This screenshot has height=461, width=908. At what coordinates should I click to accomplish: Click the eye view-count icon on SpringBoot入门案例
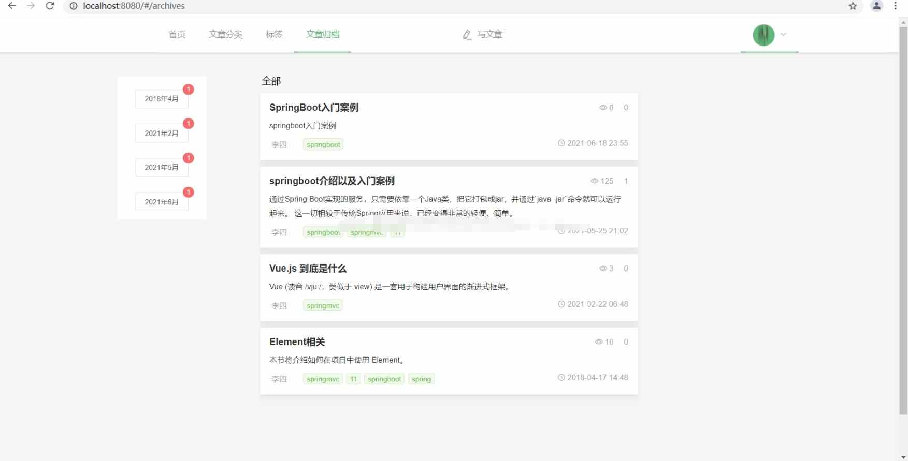[x=603, y=108]
